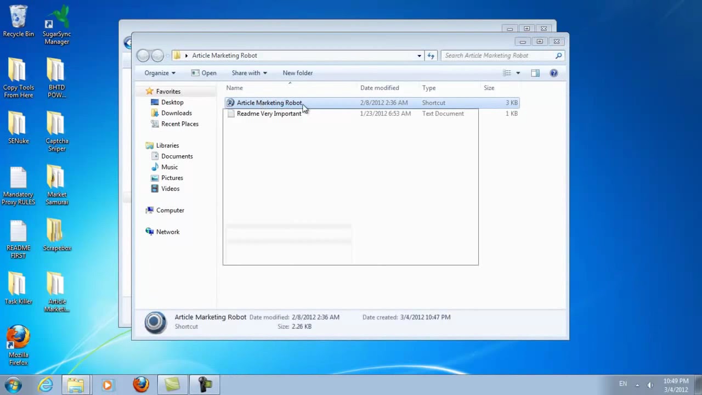Select the Copy Tools From Here folder
702x395 pixels.
point(18,78)
